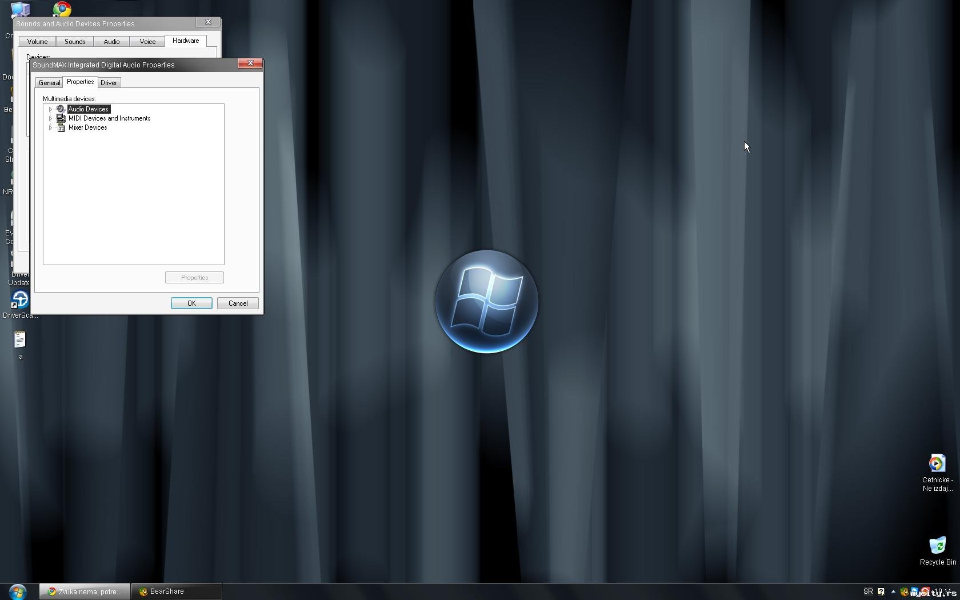Expand the Audio Devices tree node
The height and width of the screenshot is (600, 960).
coord(50,109)
